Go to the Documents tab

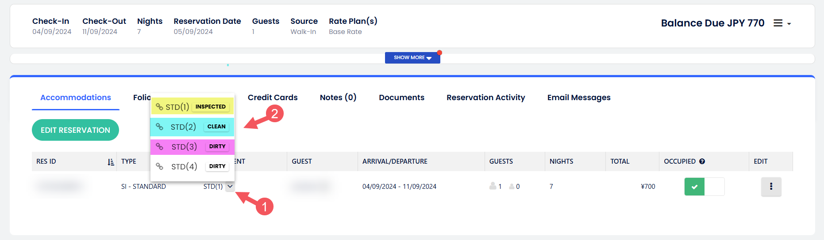[x=401, y=97]
